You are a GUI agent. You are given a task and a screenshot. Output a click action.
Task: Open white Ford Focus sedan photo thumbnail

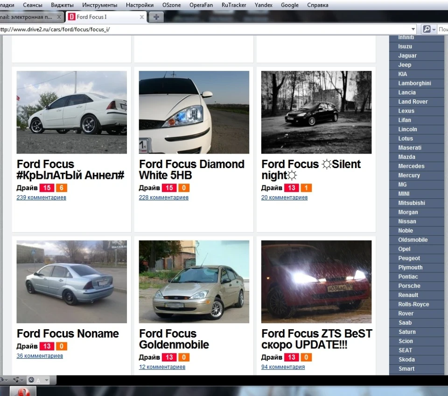click(72, 113)
